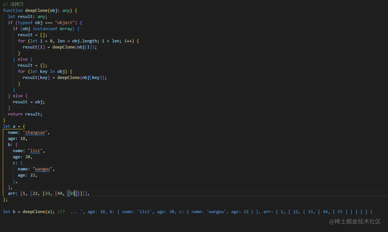388x232 pixels.
Task: Click the "result = obj;" line
Action: [x=29, y=102]
